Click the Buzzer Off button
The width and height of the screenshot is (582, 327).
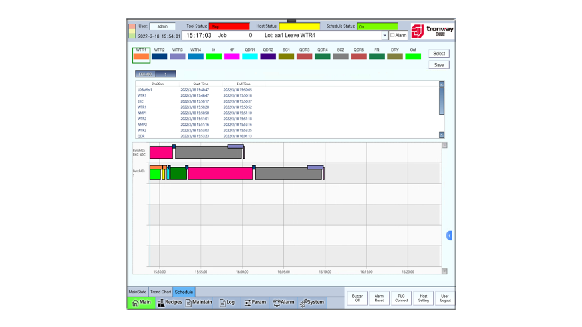[357, 298]
